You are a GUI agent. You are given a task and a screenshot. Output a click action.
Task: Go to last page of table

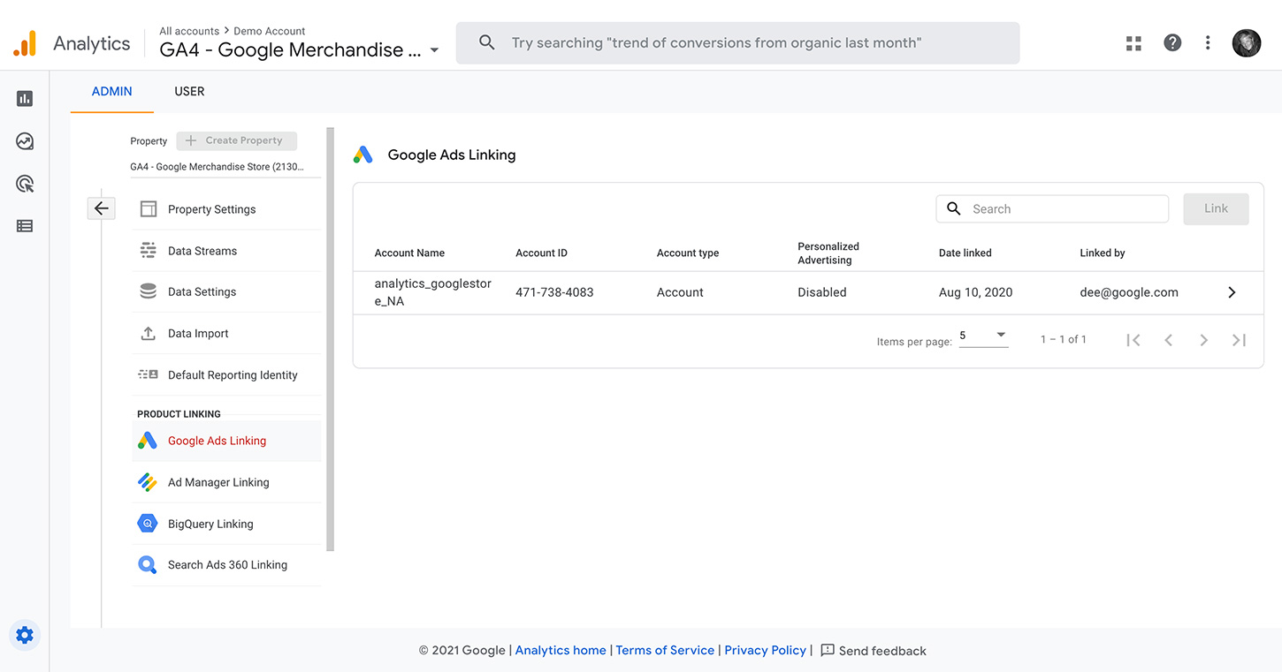pyautogui.click(x=1239, y=340)
